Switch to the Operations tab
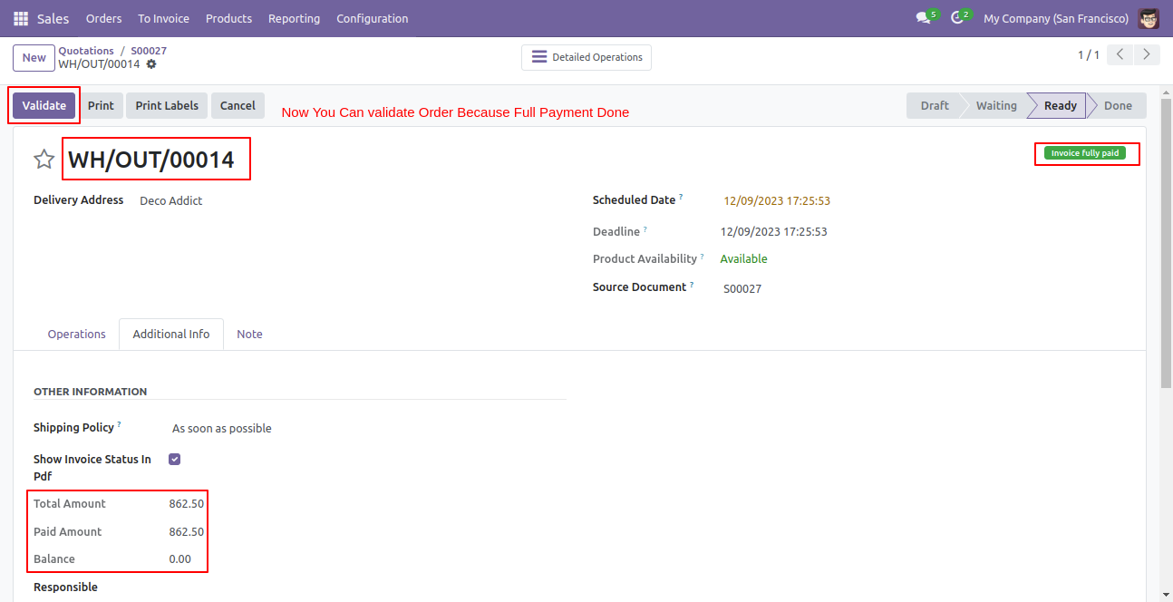The width and height of the screenshot is (1173, 602). [x=77, y=334]
